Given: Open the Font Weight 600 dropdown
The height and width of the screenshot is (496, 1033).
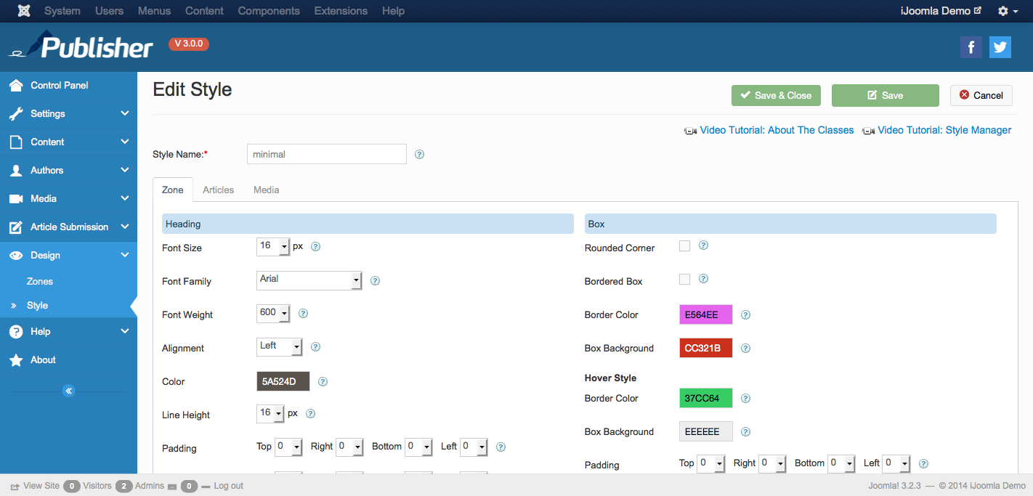Looking at the screenshot, I should click(273, 314).
